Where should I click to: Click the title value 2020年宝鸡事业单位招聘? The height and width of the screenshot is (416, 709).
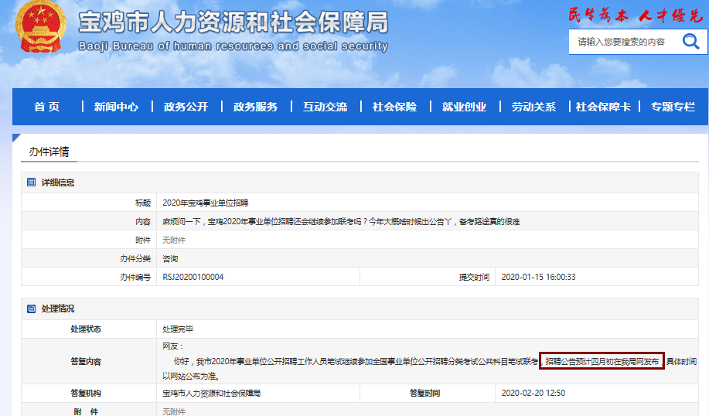[x=206, y=203]
